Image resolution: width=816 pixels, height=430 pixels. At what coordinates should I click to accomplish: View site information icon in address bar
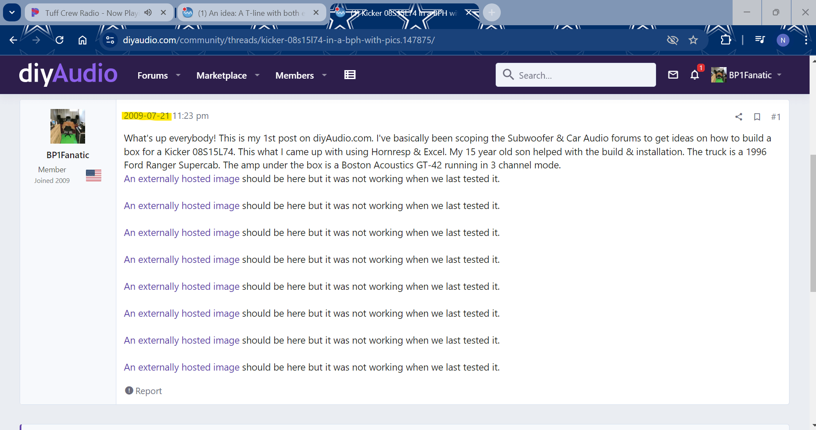tap(110, 40)
